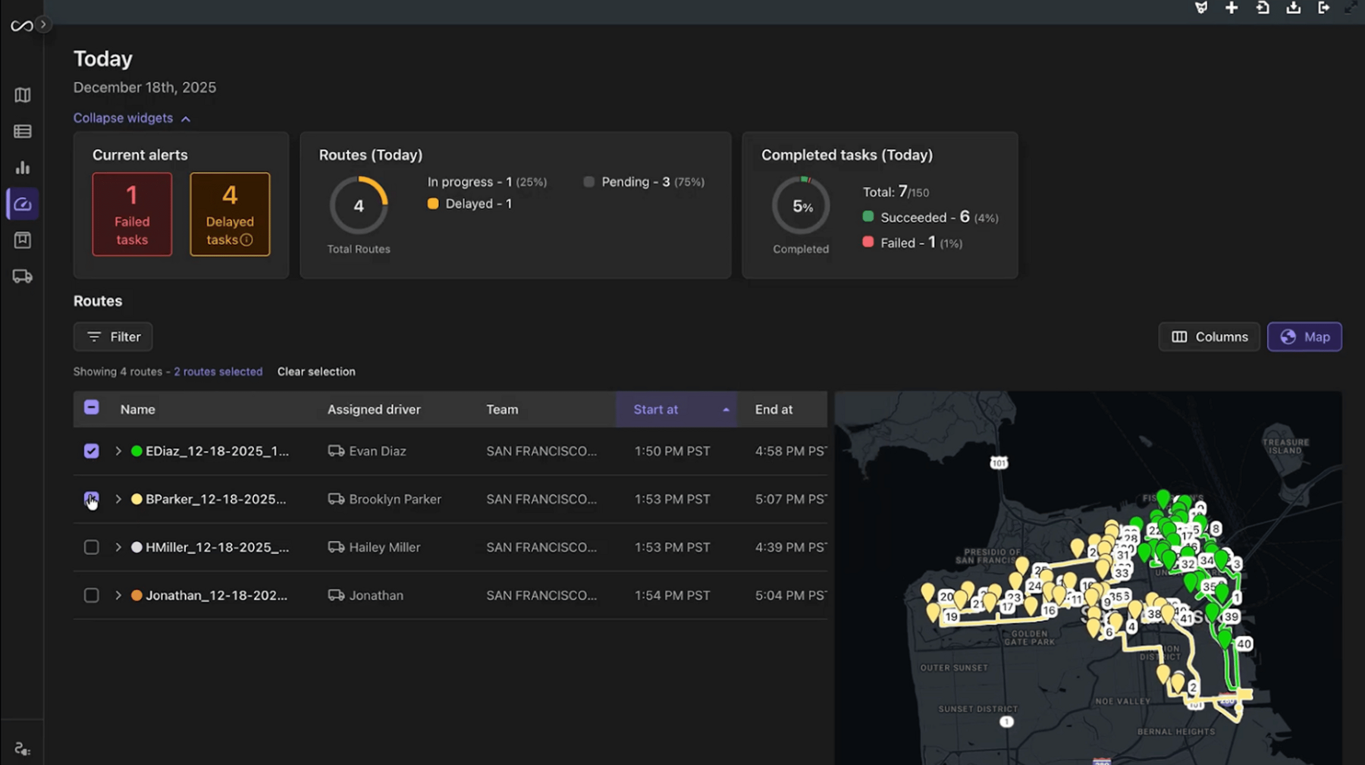Click the 5% Completed progress ring
Viewport: 1365px width, 765px height.
point(801,205)
